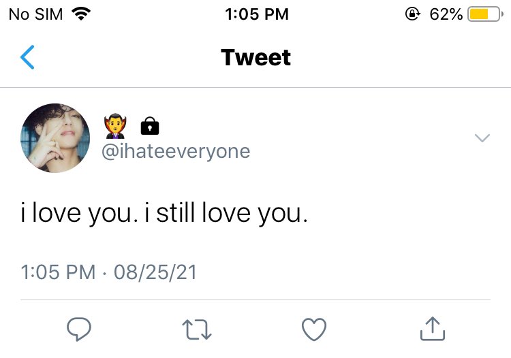Screen dimensions: 511x358
Task: Open the share sheet via upload icon
Action: pos(433,329)
